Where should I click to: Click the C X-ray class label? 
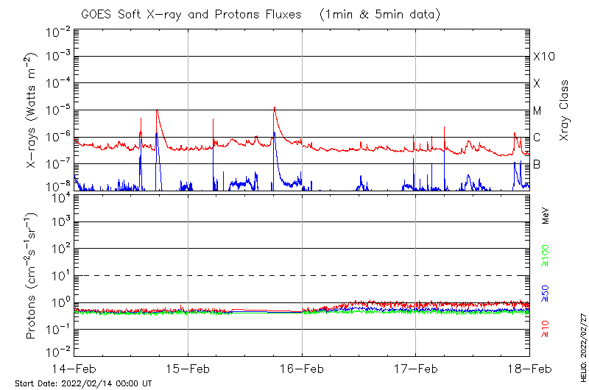(x=537, y=138)
